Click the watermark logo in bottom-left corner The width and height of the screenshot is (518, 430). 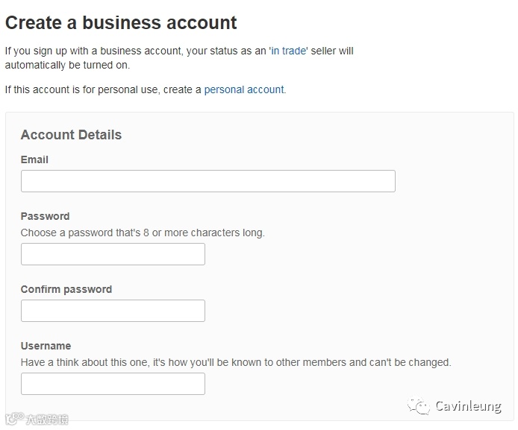click(x=13, y=420)
